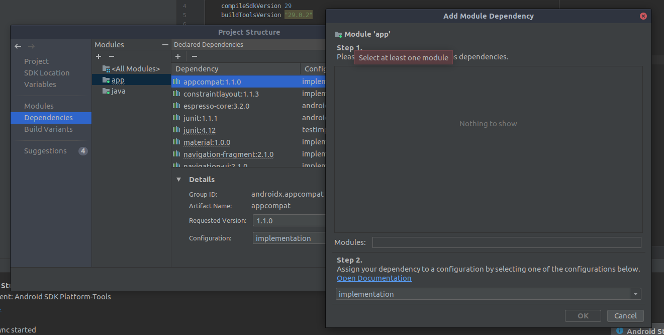Collapse the Details section triangle
Viewport: 664px width, 335px height.
coord(178,180)
